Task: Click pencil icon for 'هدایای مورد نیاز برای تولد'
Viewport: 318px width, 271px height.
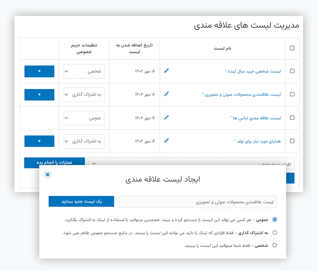Action: tap(166, 141)
